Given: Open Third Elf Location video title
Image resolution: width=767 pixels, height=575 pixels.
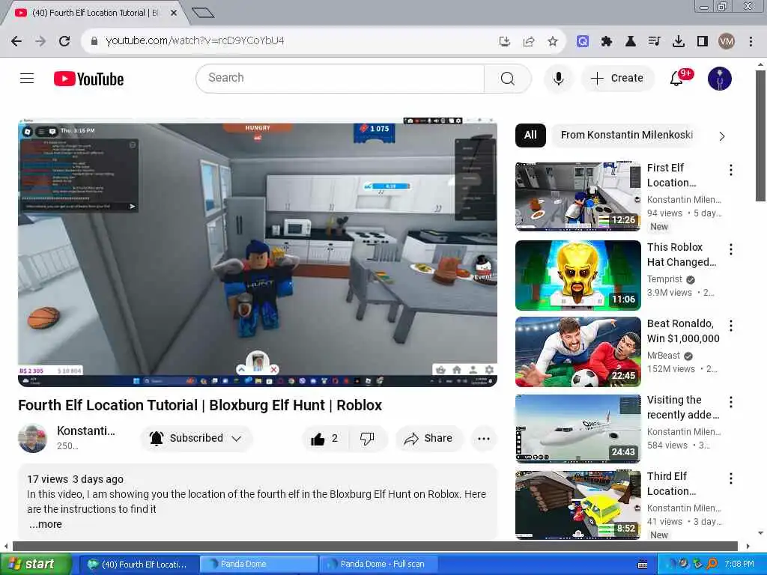Looking at the screenshot, I should [x=671, y=484].
